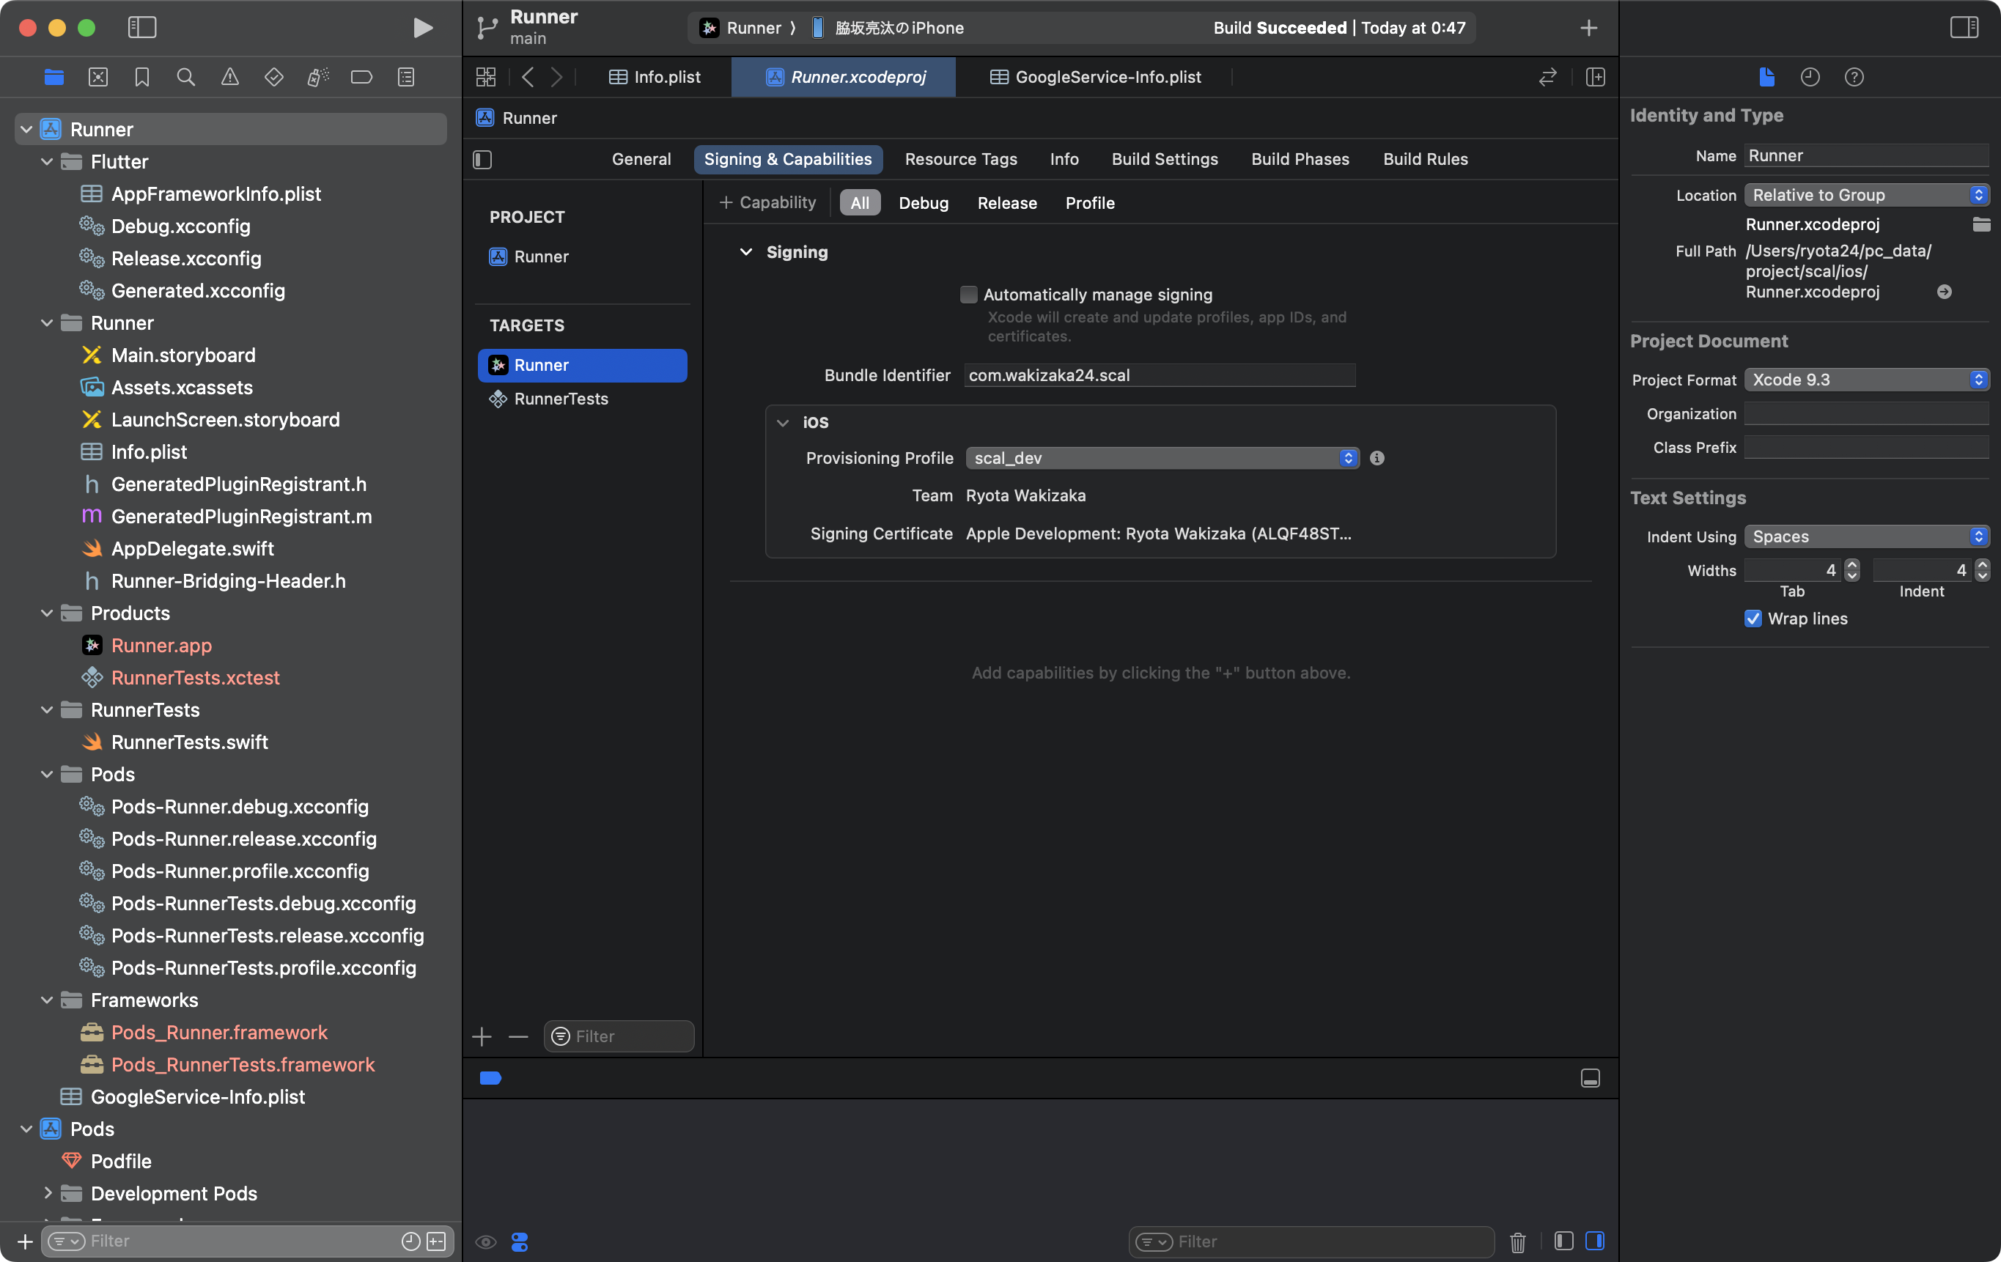Show the Source Control navigator
Viewport: 2001px width, 1262px height.
pos(98,77)
